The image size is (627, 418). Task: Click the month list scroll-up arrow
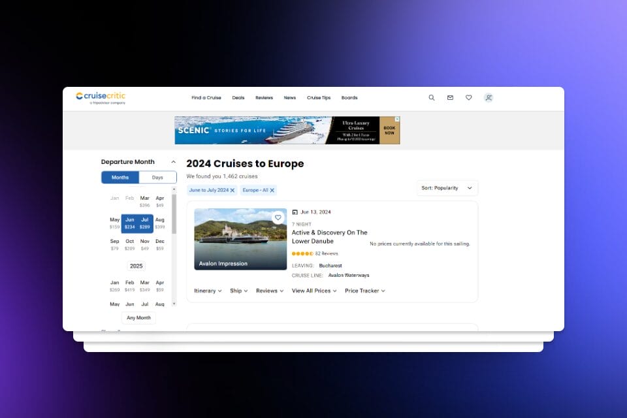pos(174,189)
